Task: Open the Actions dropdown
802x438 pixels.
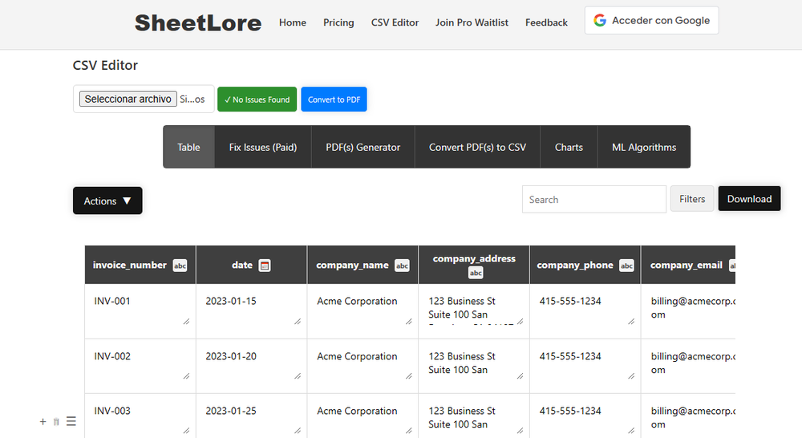Action: coord(107,201)
